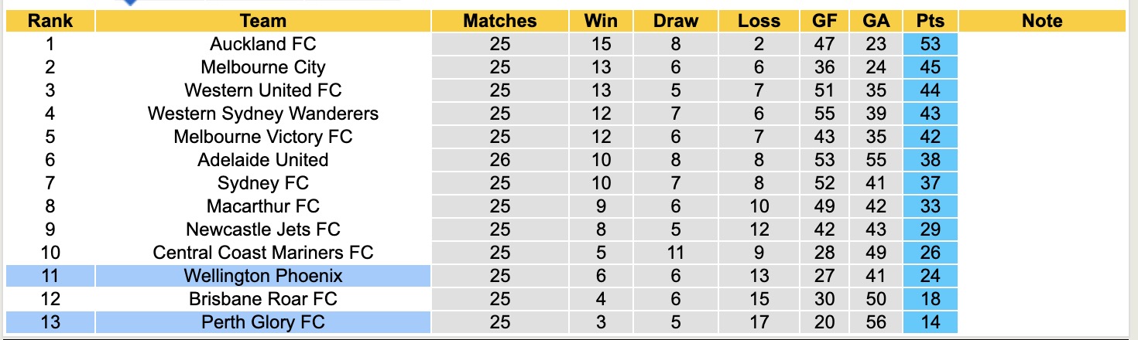Click the highlighted Wellington Phoenix row
Image resolution: width=1138 pixels, height=340 pixels.
pyautogui.click(x=263, y=276)
